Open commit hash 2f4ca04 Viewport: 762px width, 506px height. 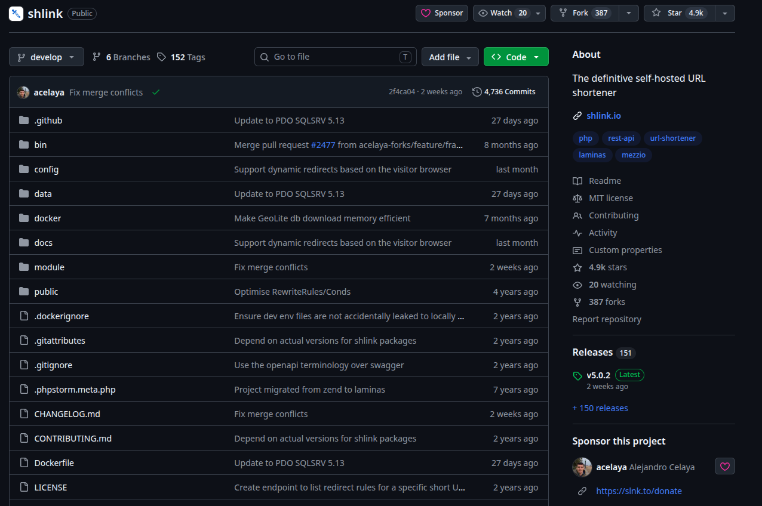[402, 92]
